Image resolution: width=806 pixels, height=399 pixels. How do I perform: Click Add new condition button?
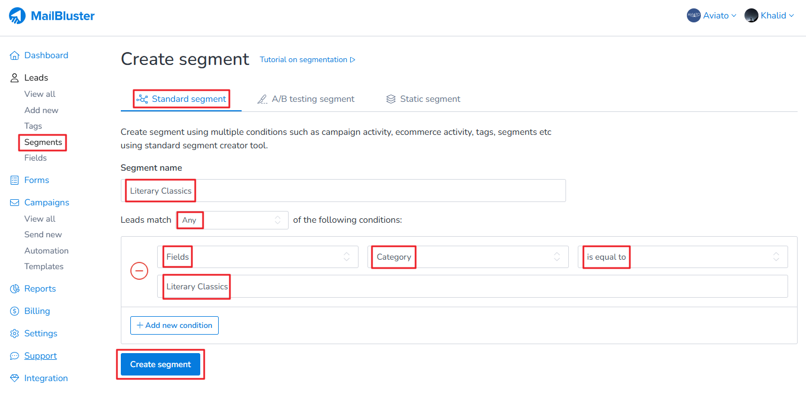[175, 325]
